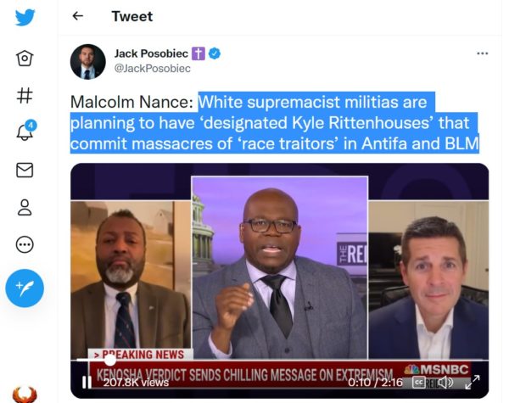Expand the More circle menu in sidebar

(25, 244)
